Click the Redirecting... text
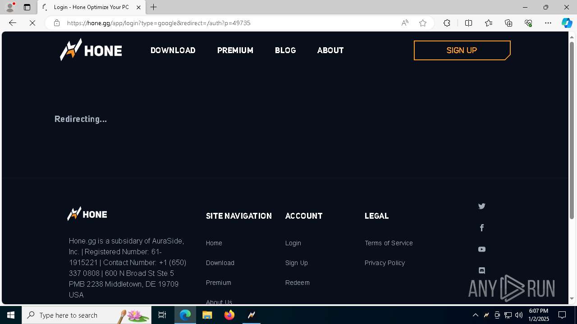577x324 pixels. (x=81, y=119)
